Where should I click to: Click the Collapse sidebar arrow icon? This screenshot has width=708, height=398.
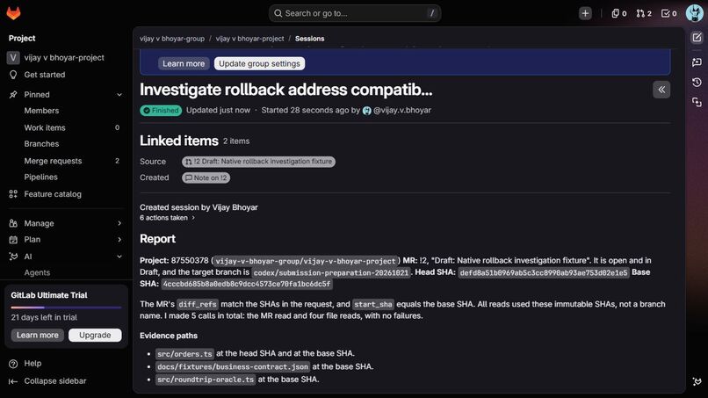click(13, 381)
